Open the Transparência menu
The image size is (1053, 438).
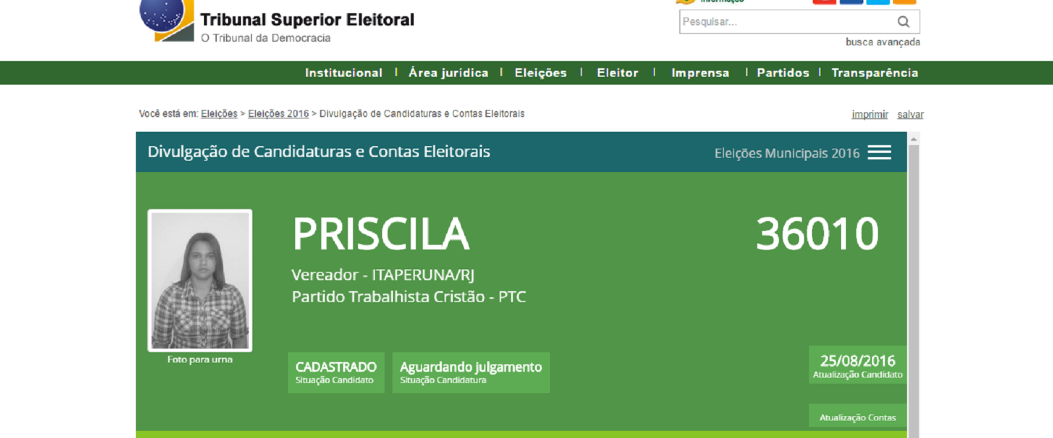(875, 73)
